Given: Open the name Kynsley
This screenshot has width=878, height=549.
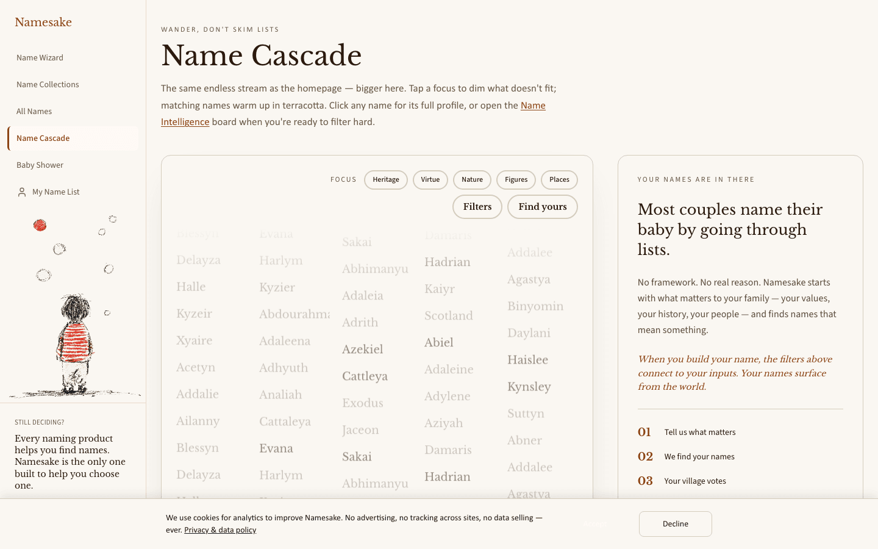Looking at the screenshot, I should (529, 387).
